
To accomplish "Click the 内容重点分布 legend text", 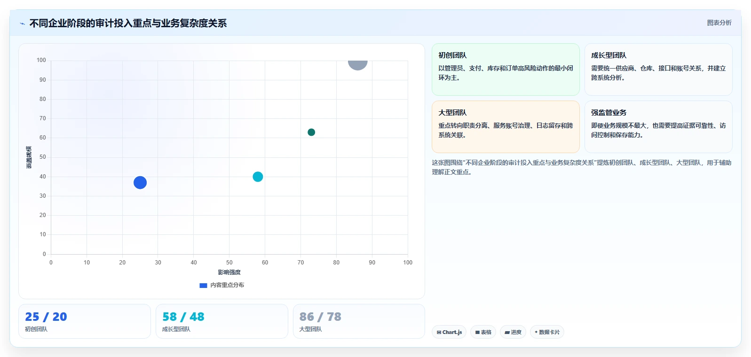I will click(x=227, y=285).
